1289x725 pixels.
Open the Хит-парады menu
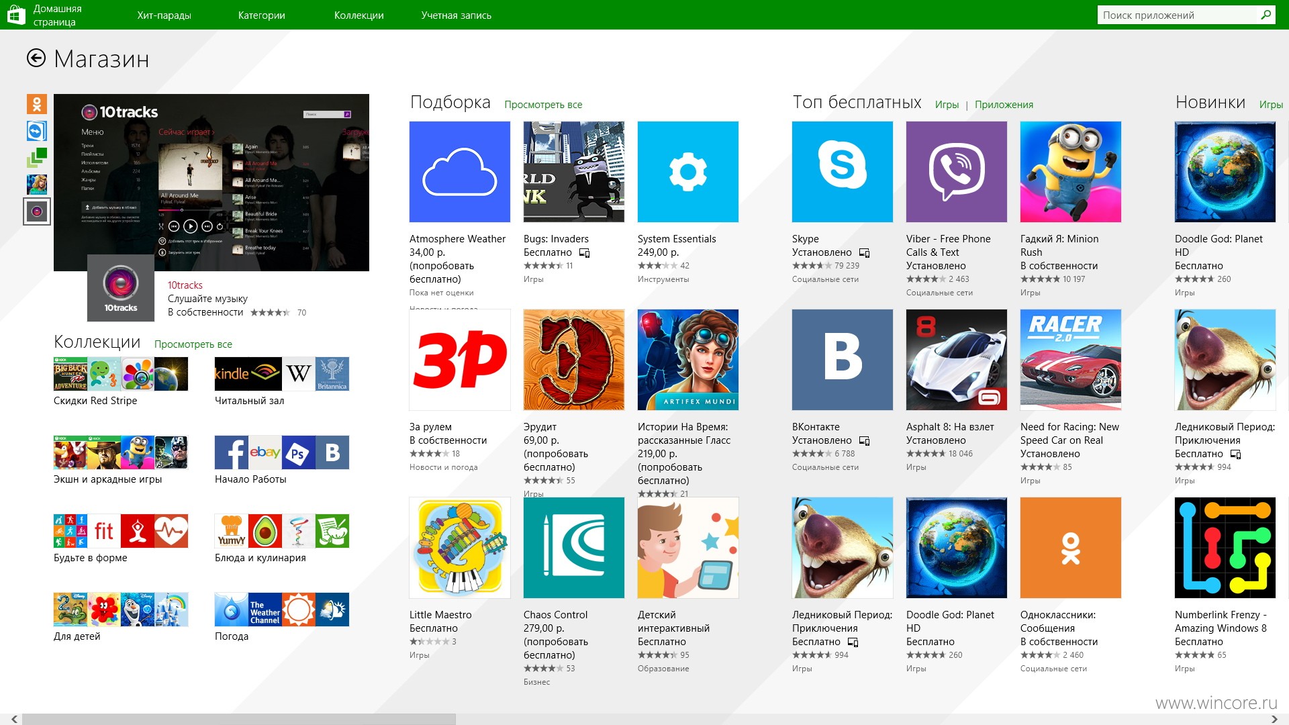pyautogui.click(x=164, y=15)
